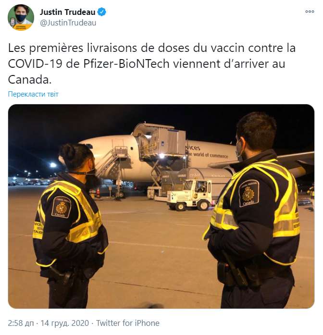323x335 pixels.
Task: Click the "2:58 дп" timestamp
Action: (21, 323)
